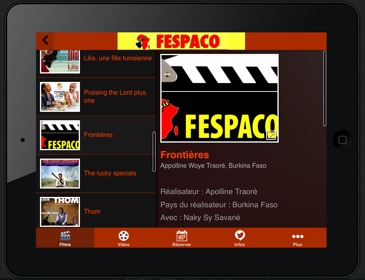Screen dimensions: 365x280
Task: Select the Thom film title
Action: pos(92,212)
